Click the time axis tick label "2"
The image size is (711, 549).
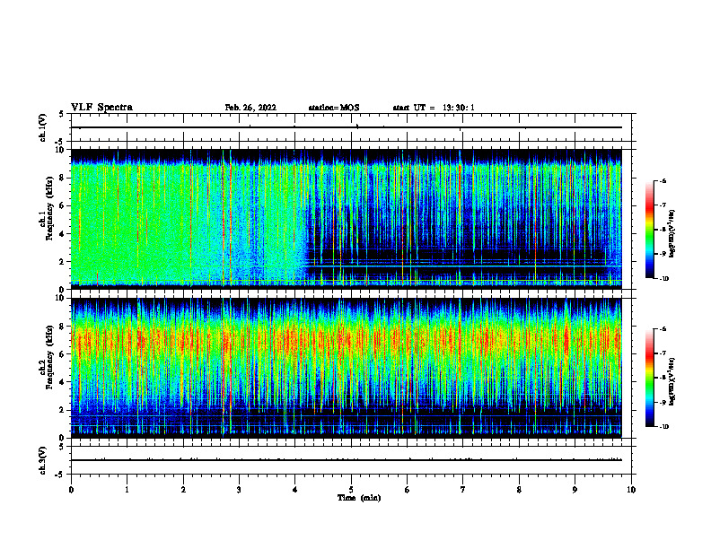tap(183, 490)
